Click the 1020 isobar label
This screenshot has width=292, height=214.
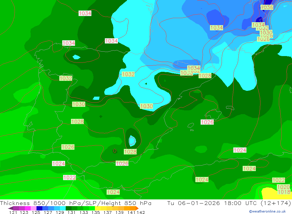[x=284, y=187]
